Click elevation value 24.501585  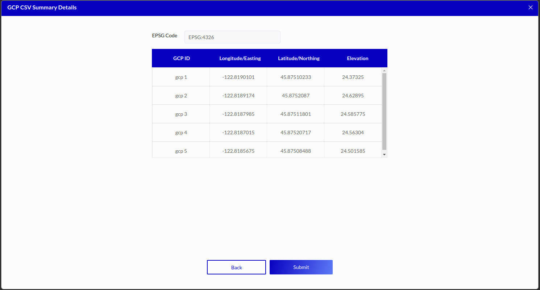[x=353, y=151]
